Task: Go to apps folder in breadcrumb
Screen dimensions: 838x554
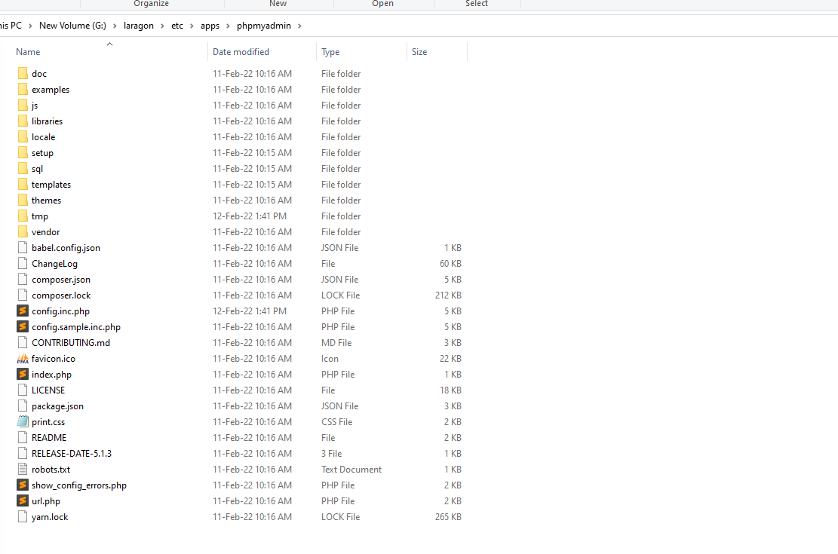Action: [210, 26]
